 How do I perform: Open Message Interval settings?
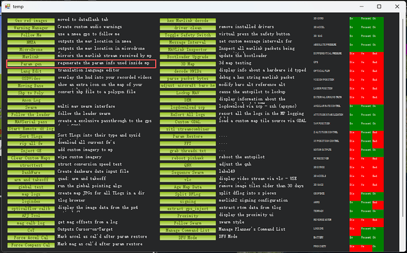[188, 42]
